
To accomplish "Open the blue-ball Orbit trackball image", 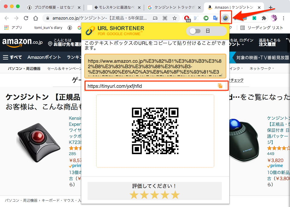I will pos(244,141).
